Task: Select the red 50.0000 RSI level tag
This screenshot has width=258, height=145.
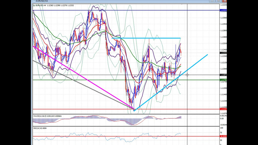Action: click(x=223, y=136)
